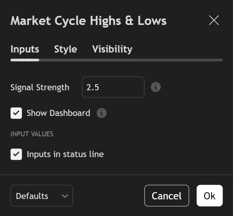Click the tab underline indicator bar
This screenshot has width=233, height=216.
coord(25,60)
